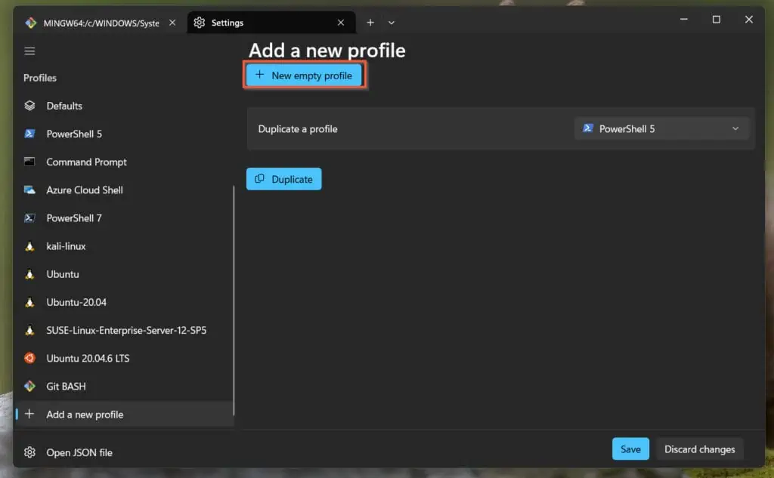Viewport: 774px width, 478px height.
Task: Minimize the Windows Terminal window
Action: 683,19
